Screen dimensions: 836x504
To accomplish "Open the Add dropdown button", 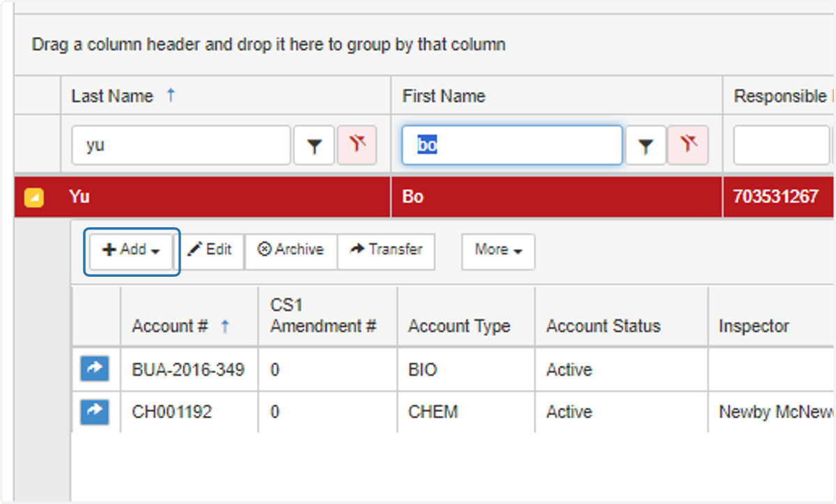I will [131, 250].
